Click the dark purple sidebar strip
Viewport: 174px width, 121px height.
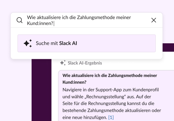coord(41,91)
